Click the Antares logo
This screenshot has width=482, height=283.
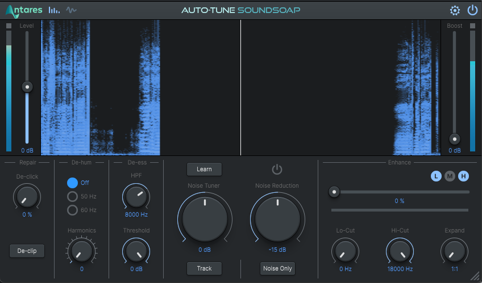(24, 11)
